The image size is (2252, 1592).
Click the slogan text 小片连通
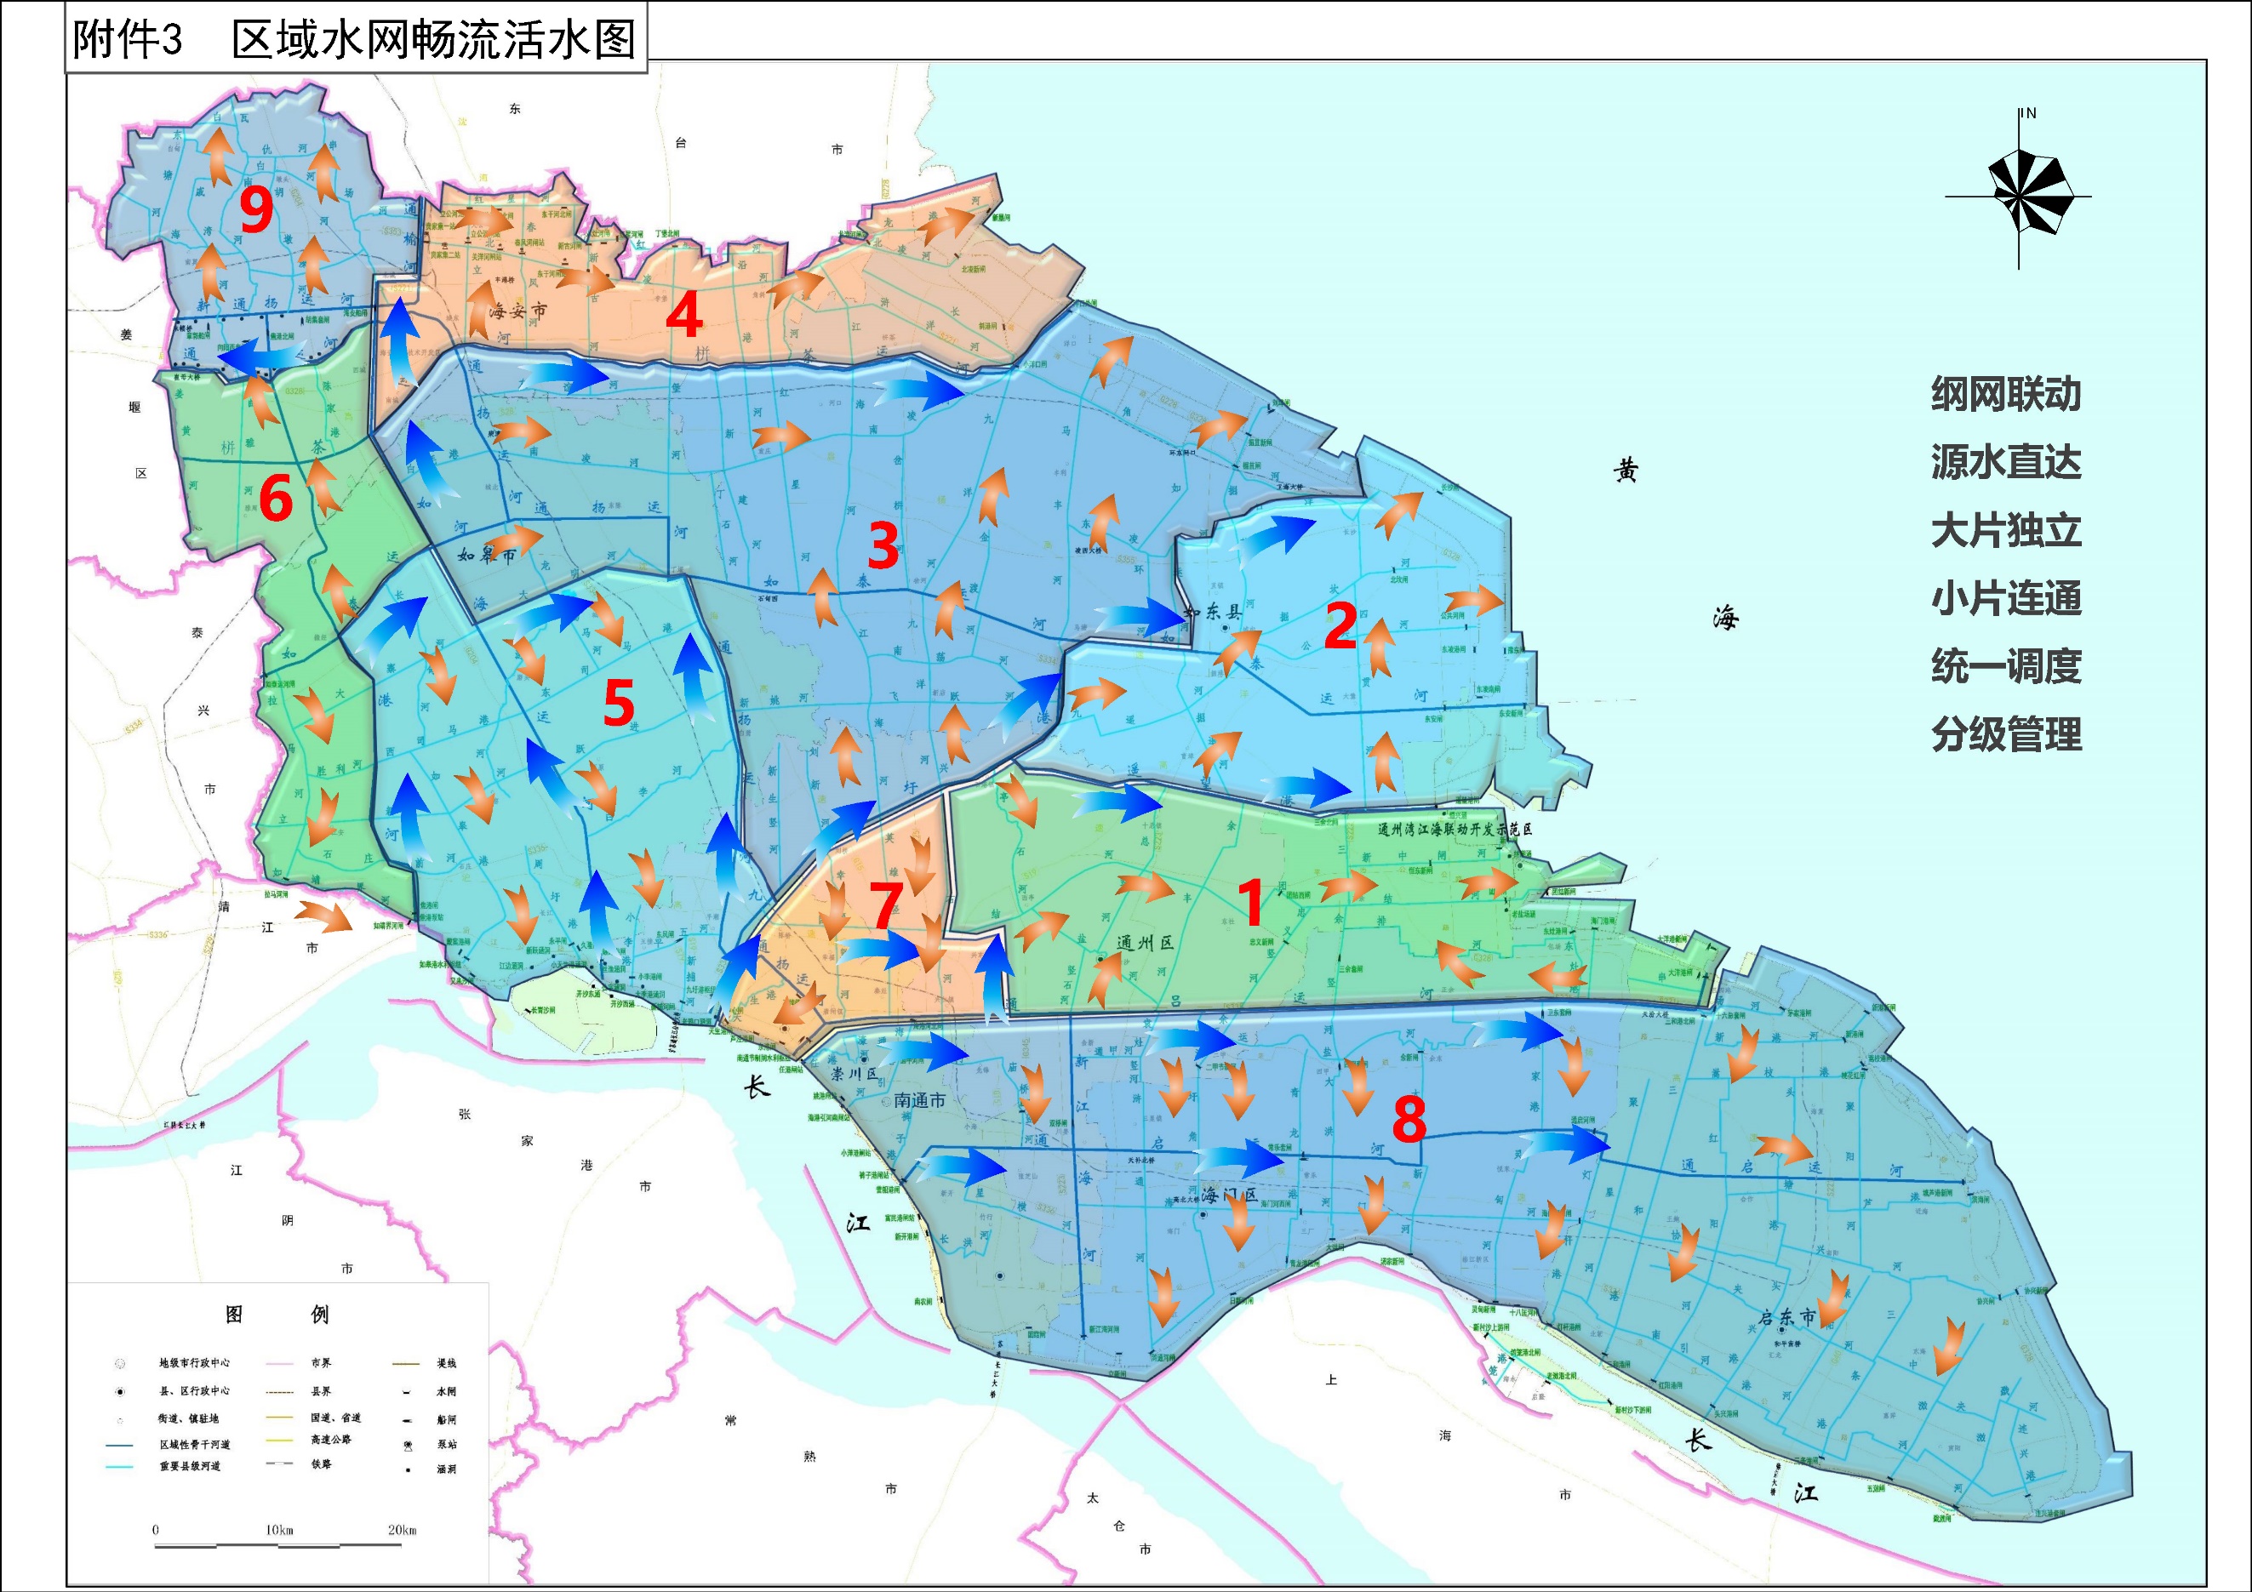(x=2006, y=598)
